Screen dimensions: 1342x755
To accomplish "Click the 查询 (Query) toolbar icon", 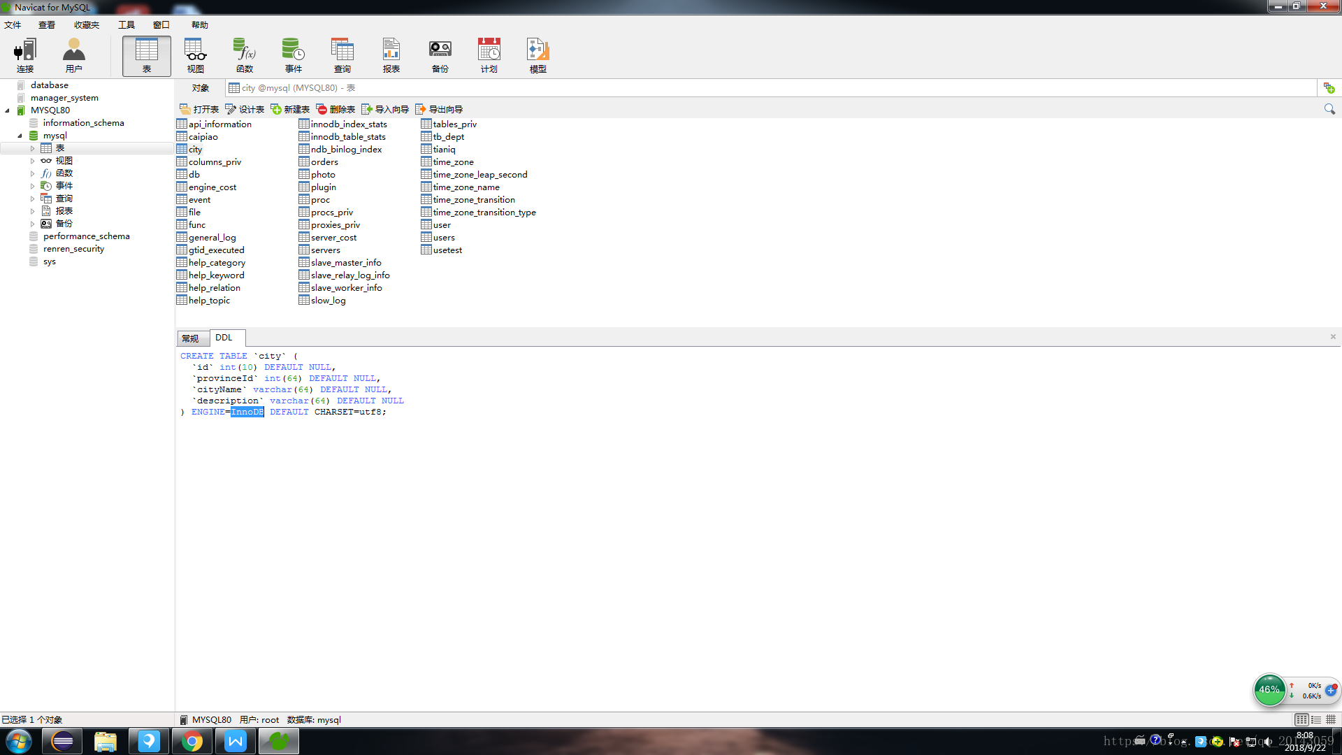I will [x=342, y=55].
